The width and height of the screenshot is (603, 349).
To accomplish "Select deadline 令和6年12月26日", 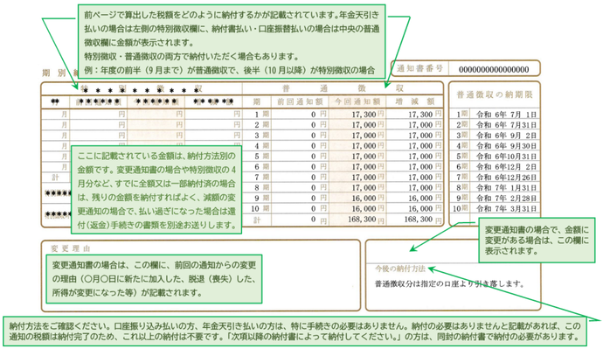I will pyautogui.click(x=506, y=178).
